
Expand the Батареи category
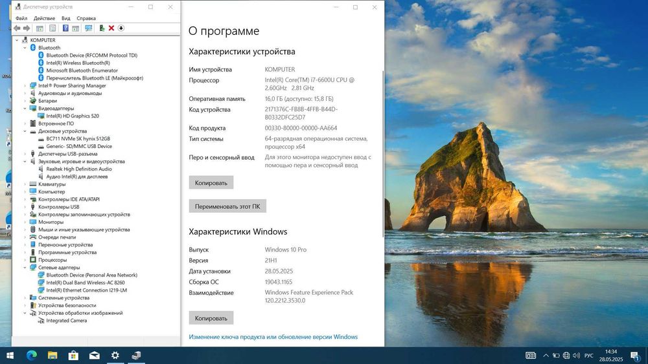(25, 101)
